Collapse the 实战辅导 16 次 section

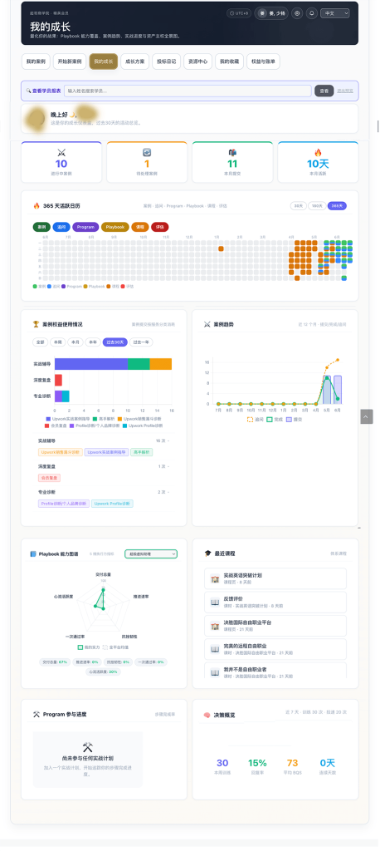(104, 440)
